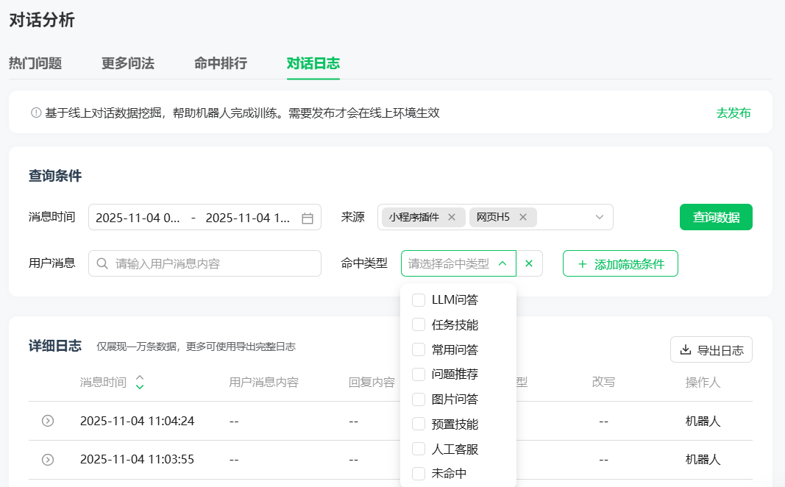Collapse the 命中类型 dropdown

tap(502, 263)
